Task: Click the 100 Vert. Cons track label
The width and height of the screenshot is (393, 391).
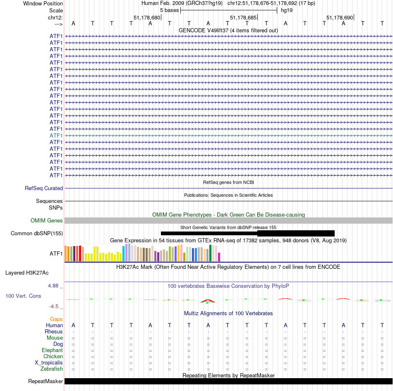Action: pyautogui.click(x=23, y=296)
